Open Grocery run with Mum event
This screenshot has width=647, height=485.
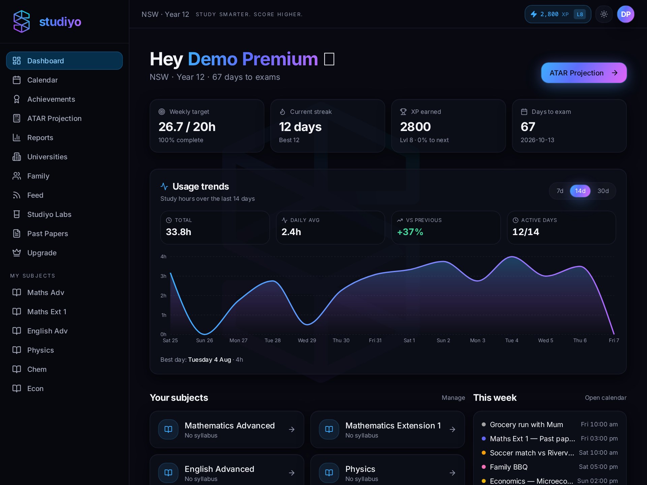[550, 424]
